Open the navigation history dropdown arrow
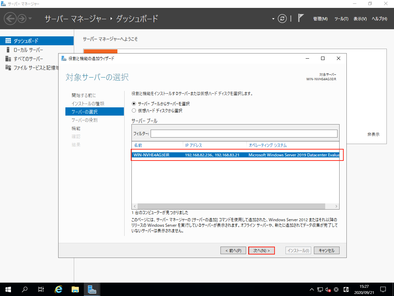 [x=30, y=19]
